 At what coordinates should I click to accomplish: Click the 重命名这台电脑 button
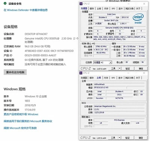click(15, 72)
